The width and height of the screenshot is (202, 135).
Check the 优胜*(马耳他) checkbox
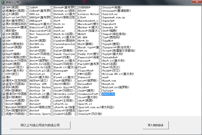click(4, 114)
